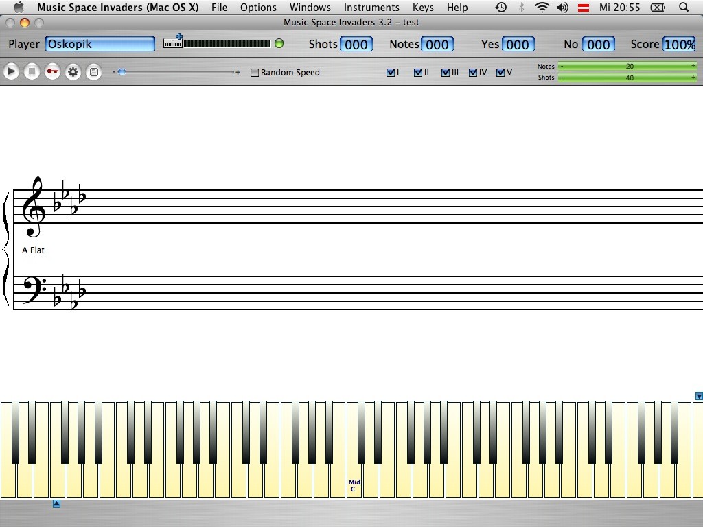Click the save disk icon in toolbar
This screenshot has height=527, width=703.
tap(93, 71)
